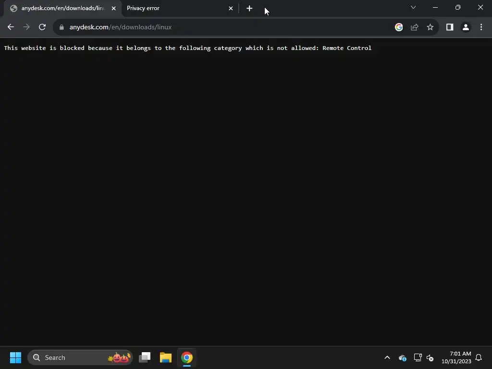The width and height of the screenshot is (492, 369).
Task: Close the Chrome window
Action: tap(480, 7)
